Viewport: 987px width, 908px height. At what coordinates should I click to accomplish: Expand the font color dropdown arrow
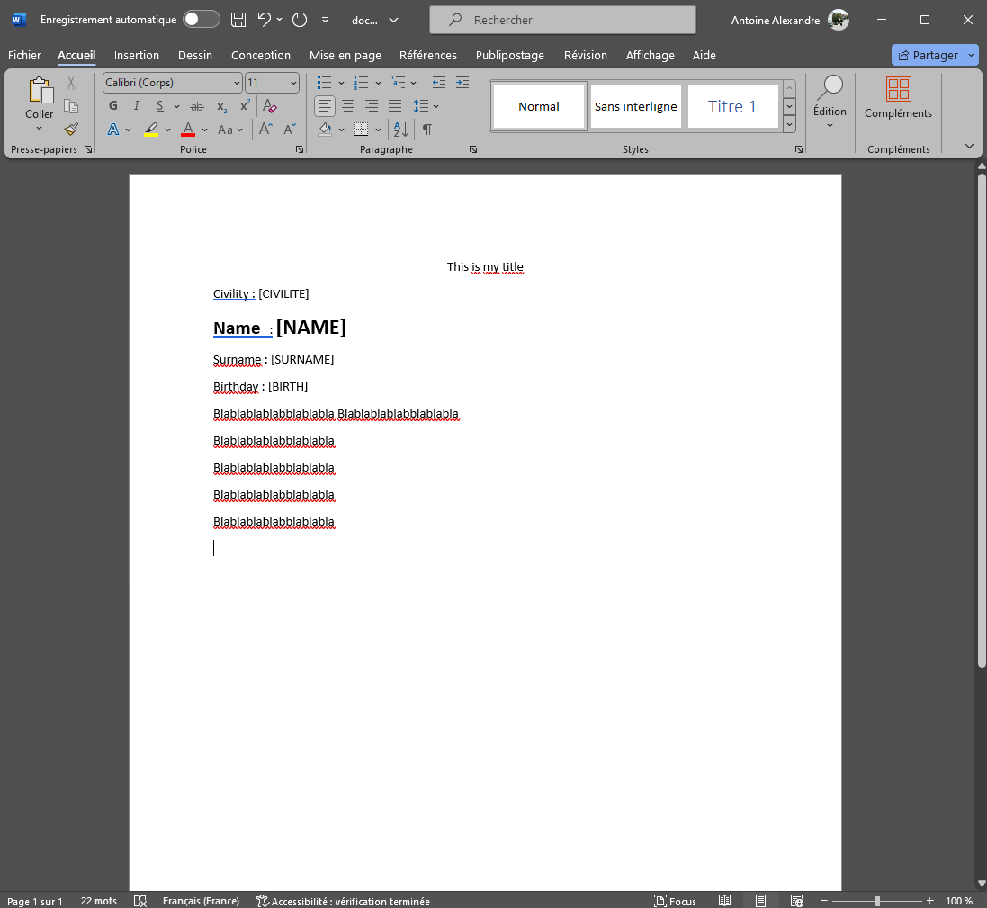pyautogui.click(x=202, y=129)
